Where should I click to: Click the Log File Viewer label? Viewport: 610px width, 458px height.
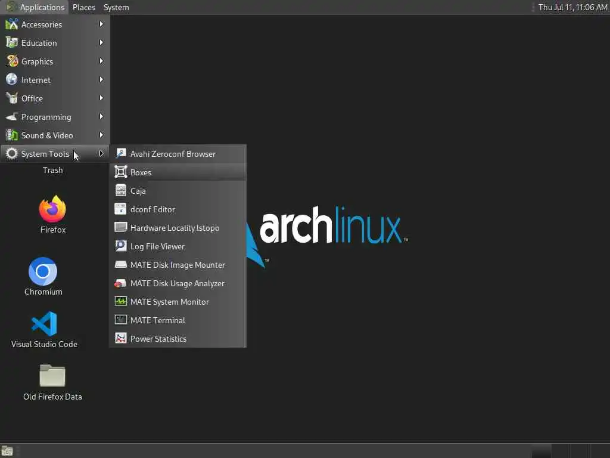[157, 246]
